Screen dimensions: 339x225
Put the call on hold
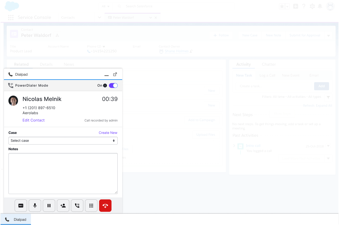coord(49,206)
